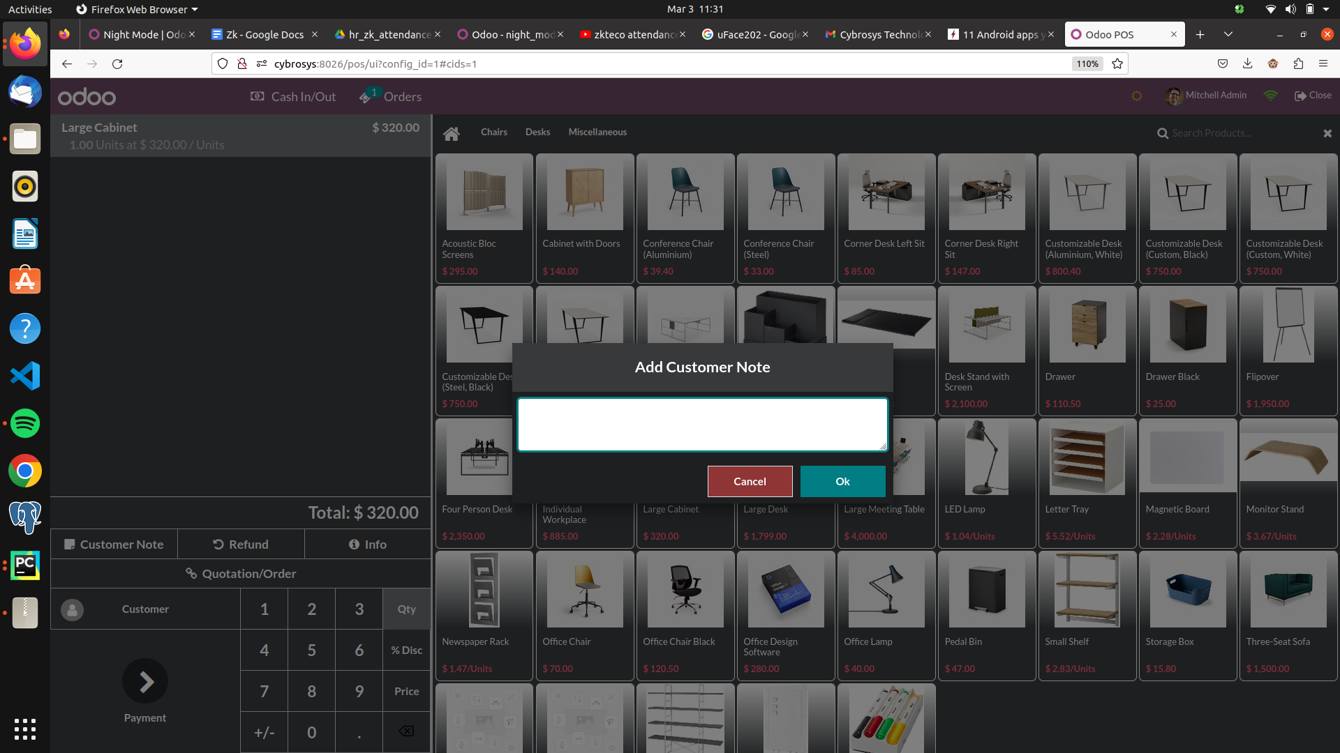1340x753 pixels.
Task: Toggle Price mode on numpad
Action: (406, 691)
